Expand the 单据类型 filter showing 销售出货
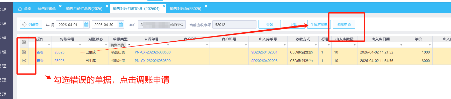Screen dimensions: 451x99 (129, 45)
